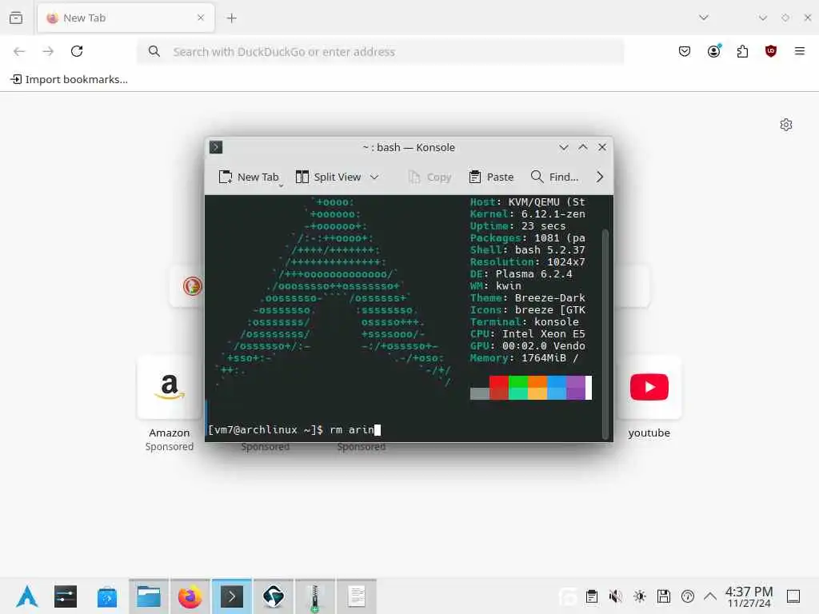Click Split View in Konsole toolbar
The width and height of the screenshot is (819, 614).
[x=328, y=177]
